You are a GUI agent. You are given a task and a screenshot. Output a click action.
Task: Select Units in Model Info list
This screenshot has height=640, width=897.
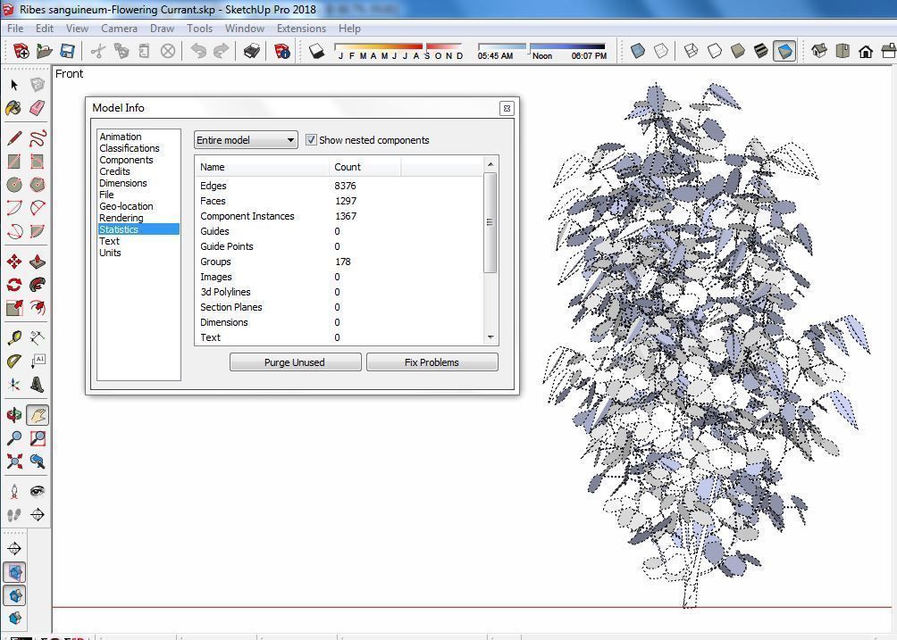coord(110,253)
